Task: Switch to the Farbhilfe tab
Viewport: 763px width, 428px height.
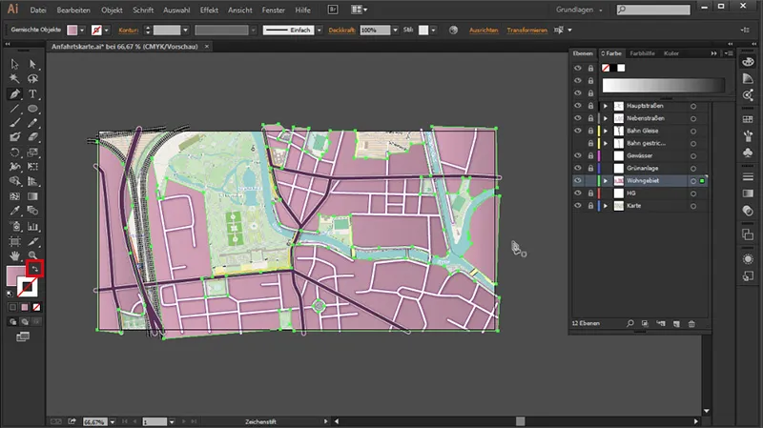Action: coord(642,53)
